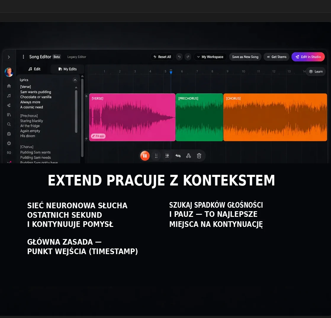Select the orange CHORUS section clip
331x318 pixels.
(x=275, y=117)
